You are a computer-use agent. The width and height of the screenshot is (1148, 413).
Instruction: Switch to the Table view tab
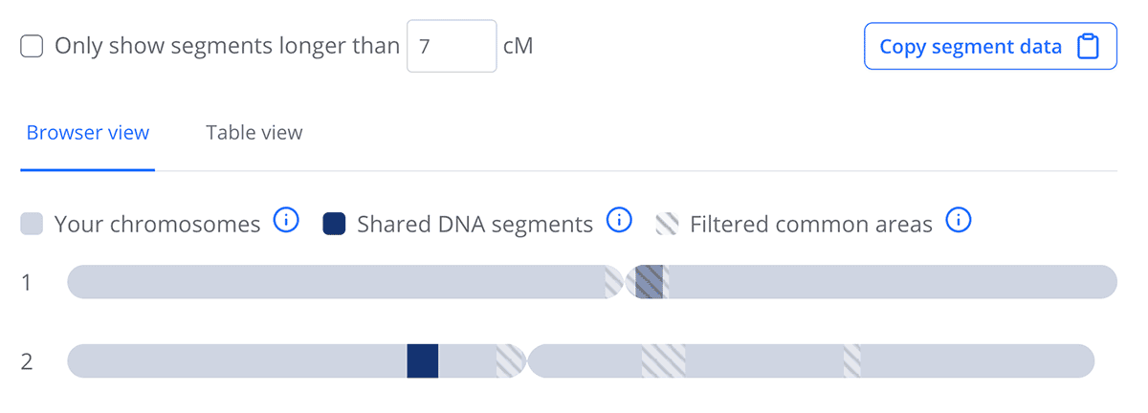[254, 133]
